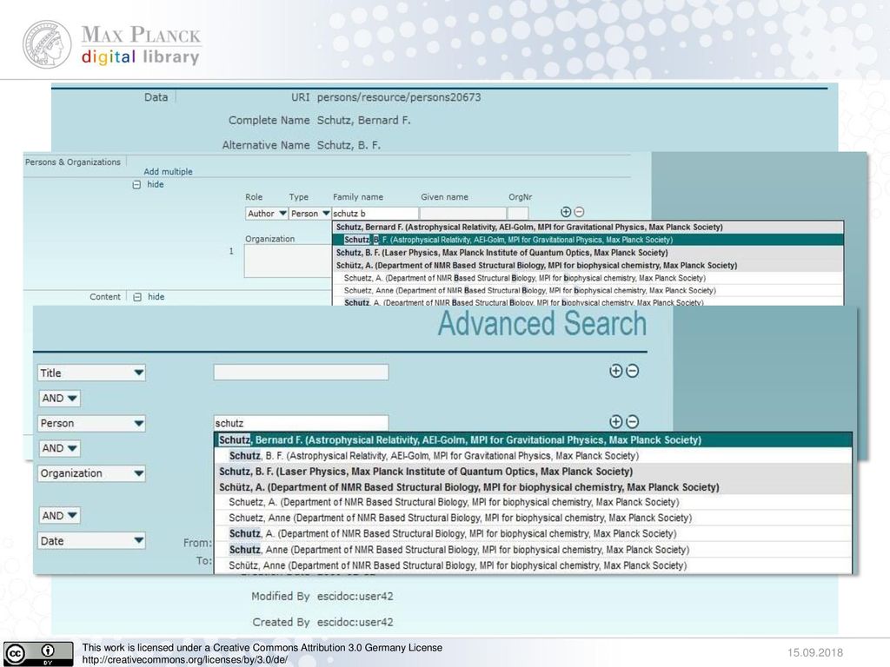Collapse the Persons & Organizations hide toggle
This screenshot has width=890, height=667.
(136, 184)
